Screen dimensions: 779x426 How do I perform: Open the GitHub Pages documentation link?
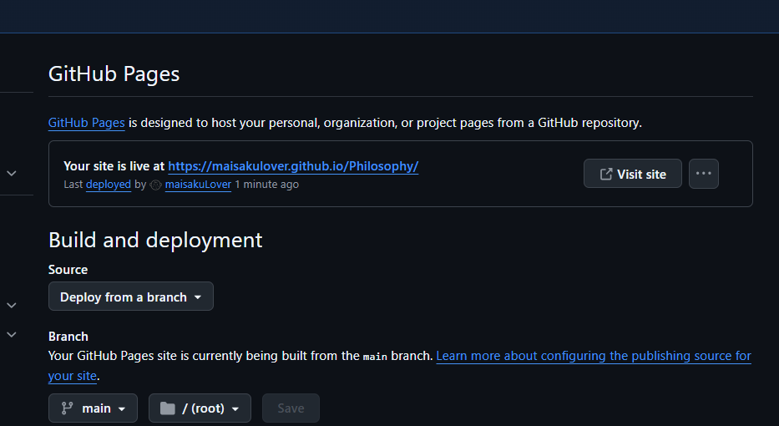87,123
